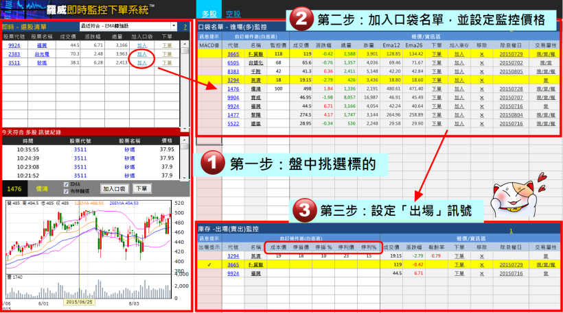Remove 3294 from the inventory exit monitor
The height and width of the screenshot is (313, 563).
481,256
